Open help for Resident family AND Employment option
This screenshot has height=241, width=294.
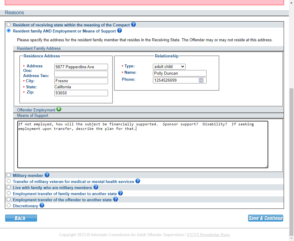120,31
